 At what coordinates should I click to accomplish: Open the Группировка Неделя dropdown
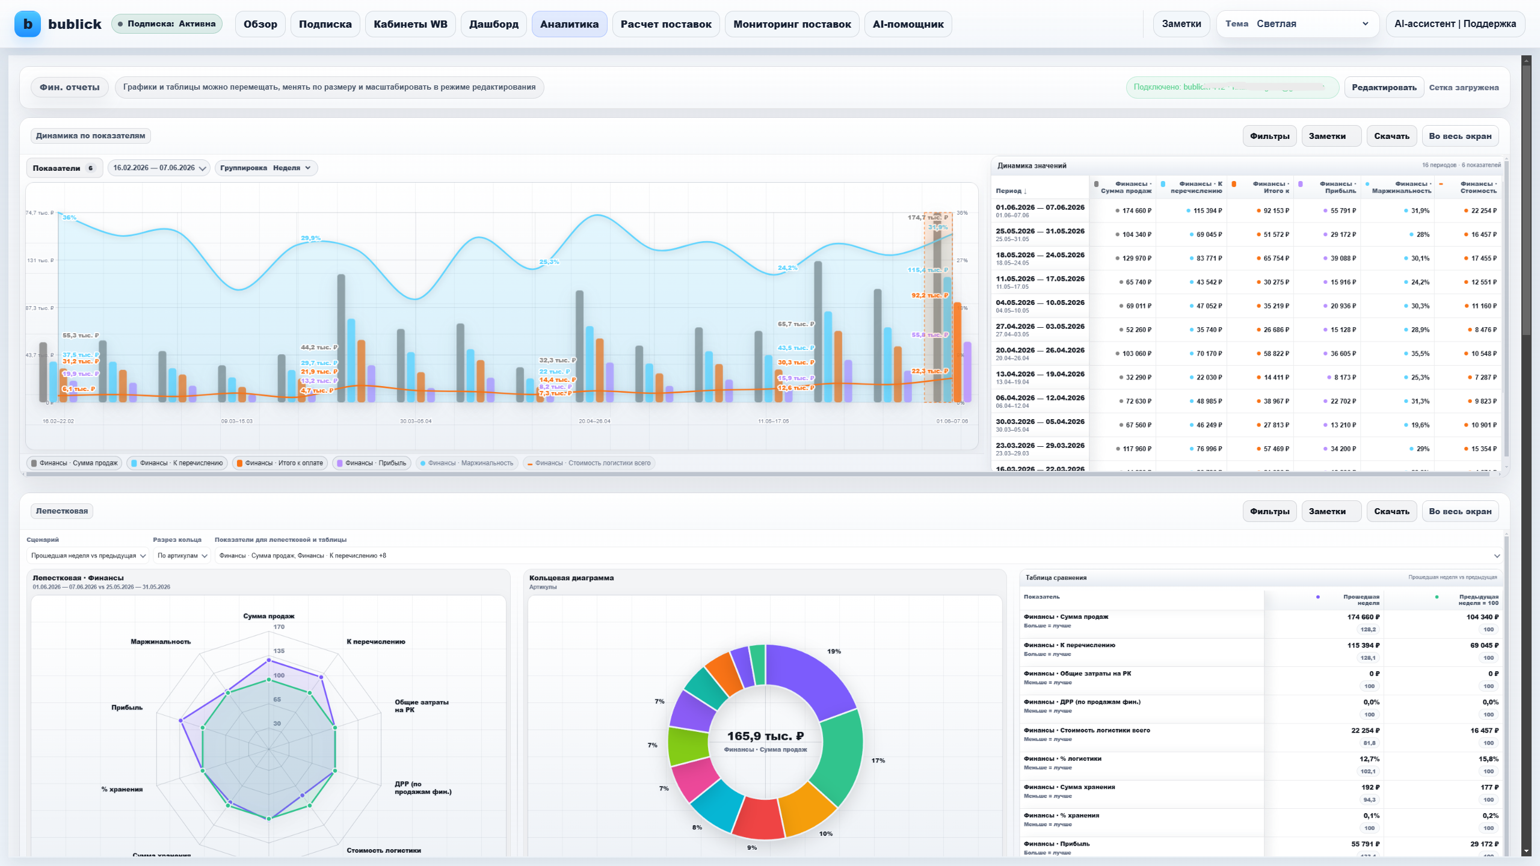coord(266,168)
